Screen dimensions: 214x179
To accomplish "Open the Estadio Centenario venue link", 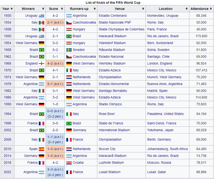I will 113,16.
